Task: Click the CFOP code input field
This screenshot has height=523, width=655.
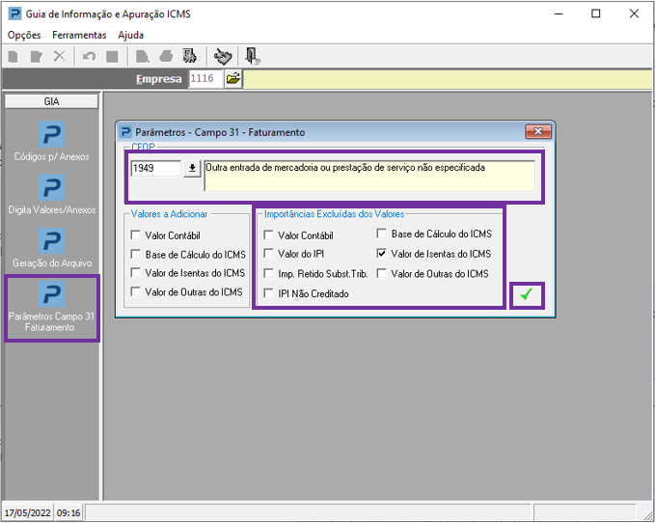Action: pyautogui.click(x=155, y=168)
